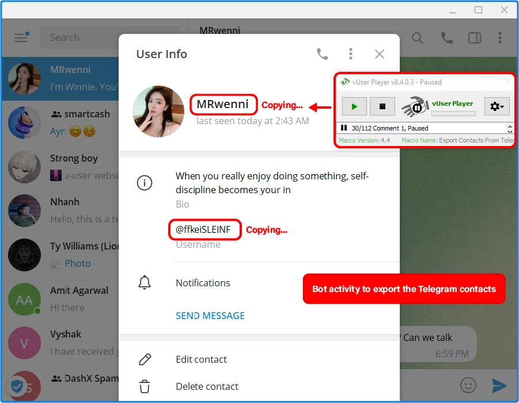Copy the bio text about self-discipline
The height and width of the screenshot is (403, 519).
(272, 183)
